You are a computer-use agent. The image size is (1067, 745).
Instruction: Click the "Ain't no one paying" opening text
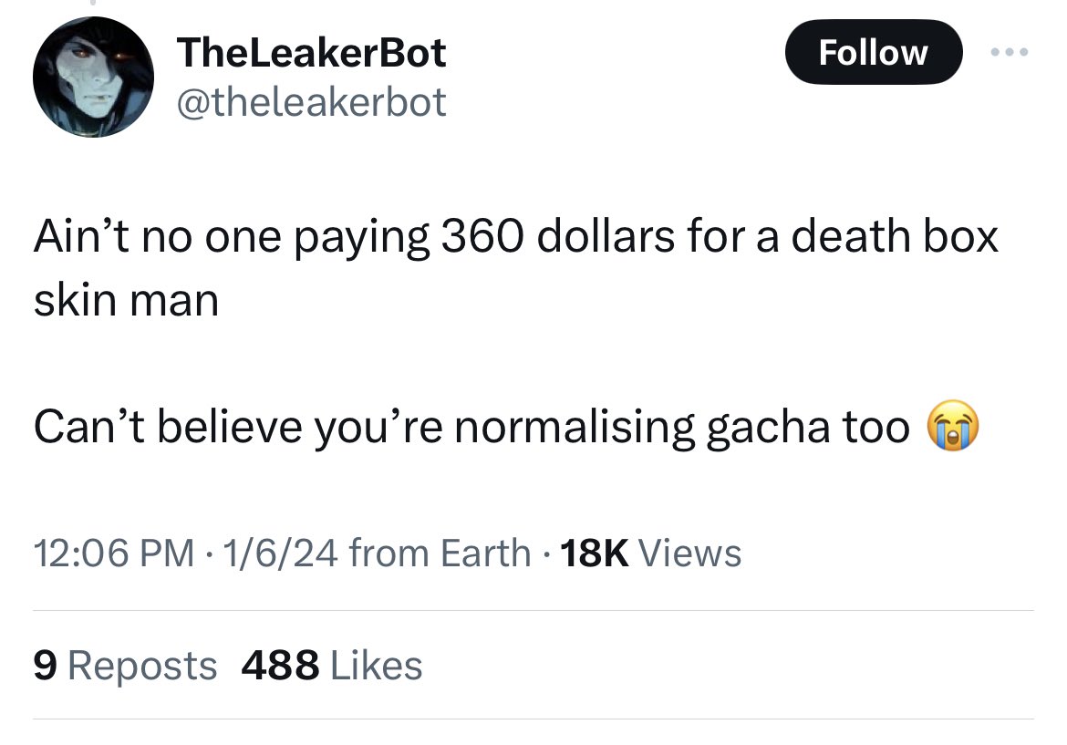click(232, 238)
